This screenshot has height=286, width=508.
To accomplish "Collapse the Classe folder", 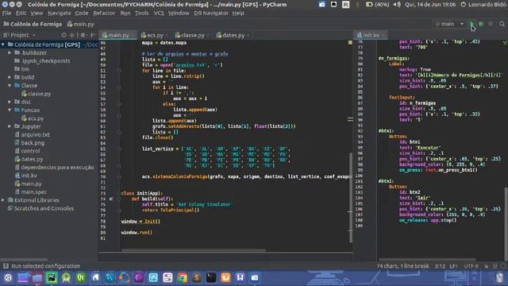I will click(x=10, y=85).
